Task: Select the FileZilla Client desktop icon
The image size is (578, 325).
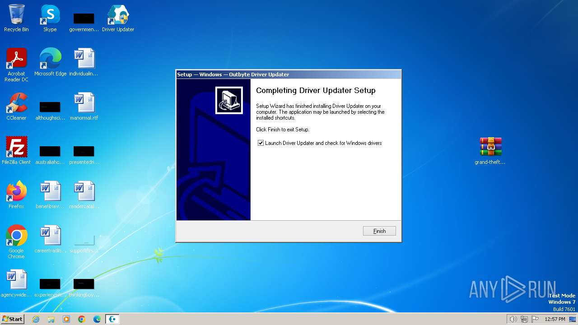Action: point(16,151)
